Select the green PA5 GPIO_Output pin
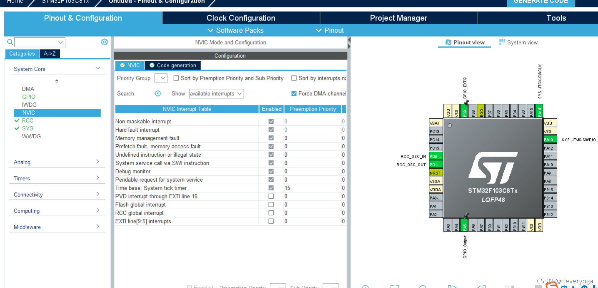598x288 pixels. [x=464, y=225]
